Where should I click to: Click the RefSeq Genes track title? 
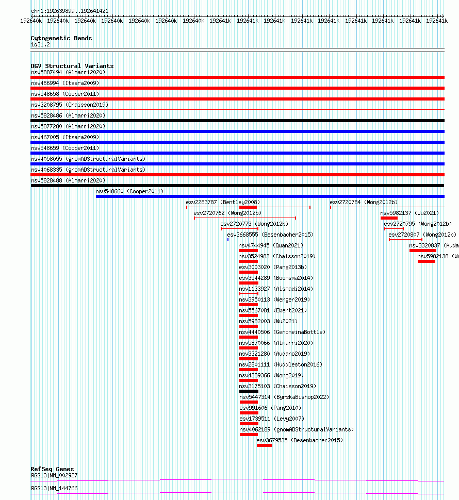[52, 469]
